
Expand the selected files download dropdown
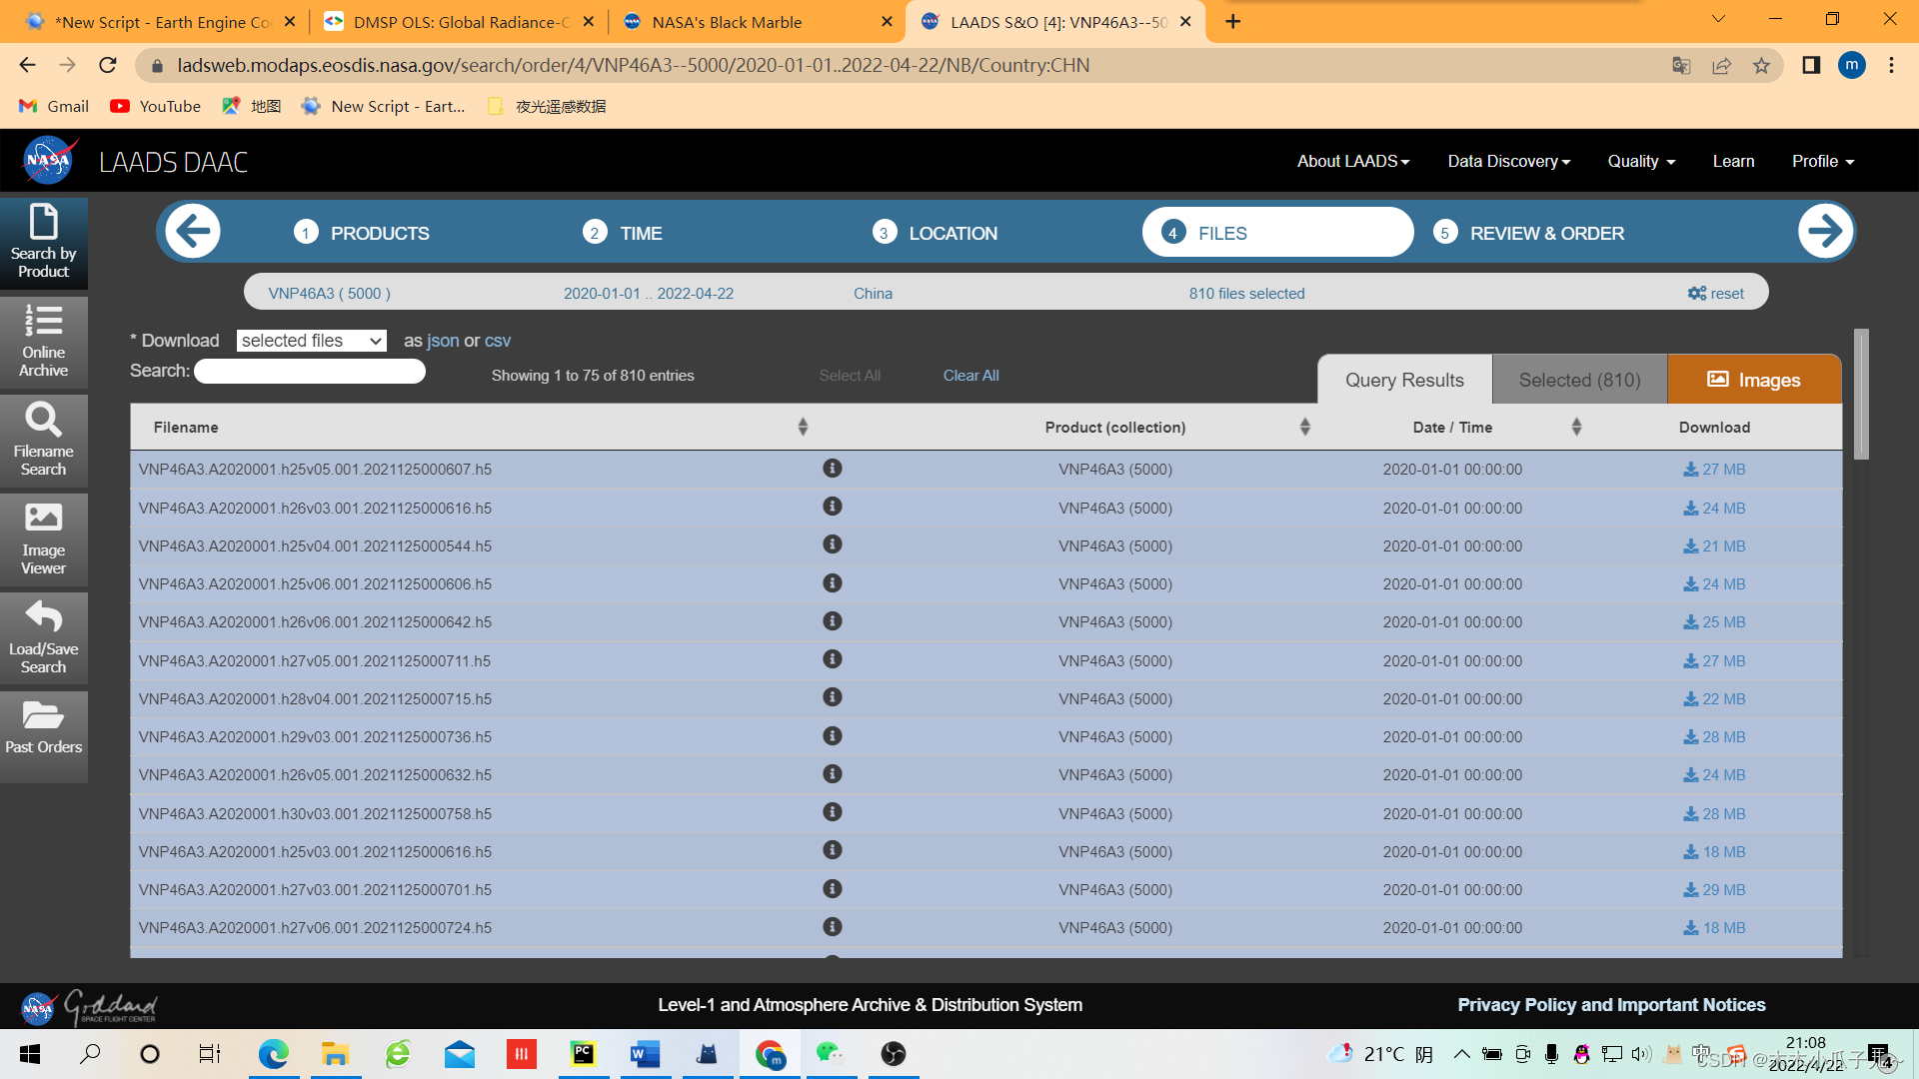pos(311,341)
